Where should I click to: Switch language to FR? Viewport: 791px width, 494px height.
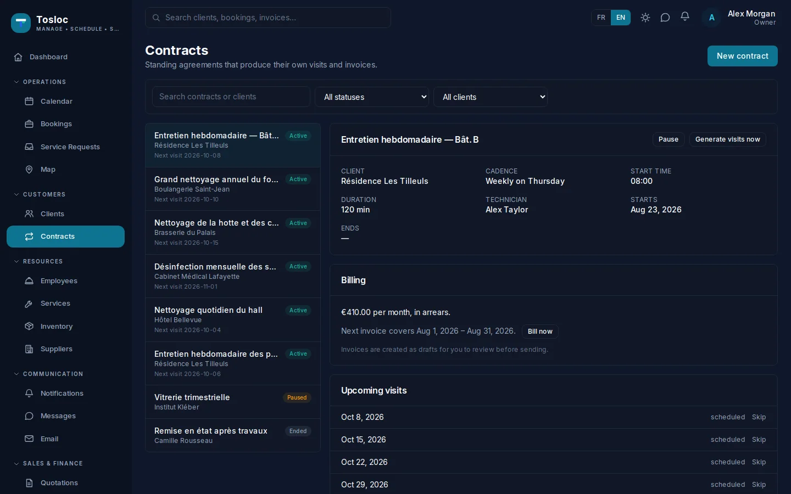601,18
